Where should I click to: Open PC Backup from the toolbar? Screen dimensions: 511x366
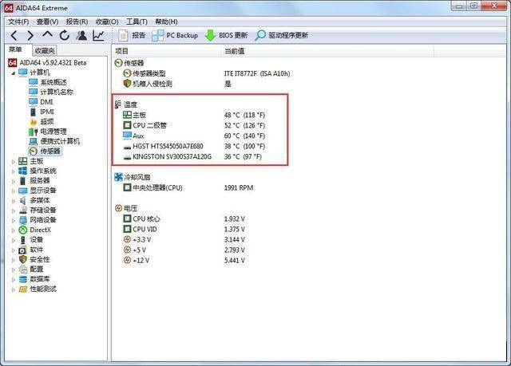pyautogui.click(x=175, y=35)
